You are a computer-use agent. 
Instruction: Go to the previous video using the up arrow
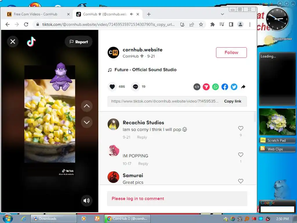tap(86, 106)
